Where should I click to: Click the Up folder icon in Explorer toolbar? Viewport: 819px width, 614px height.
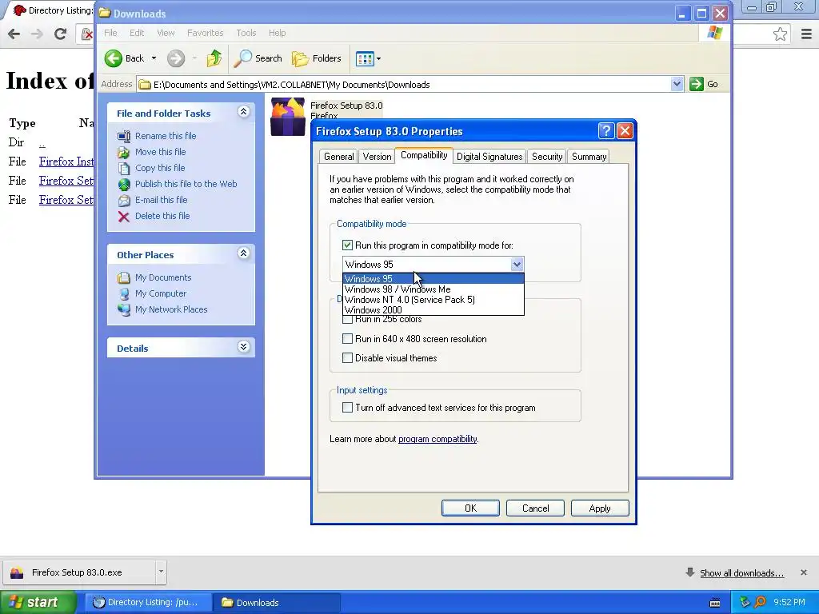(214, 58)
